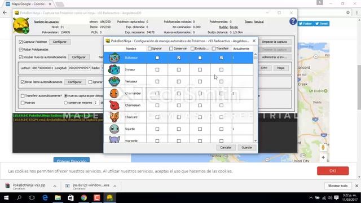
Task: Open notification center icon in tray
Action: (x=336, y=198)
